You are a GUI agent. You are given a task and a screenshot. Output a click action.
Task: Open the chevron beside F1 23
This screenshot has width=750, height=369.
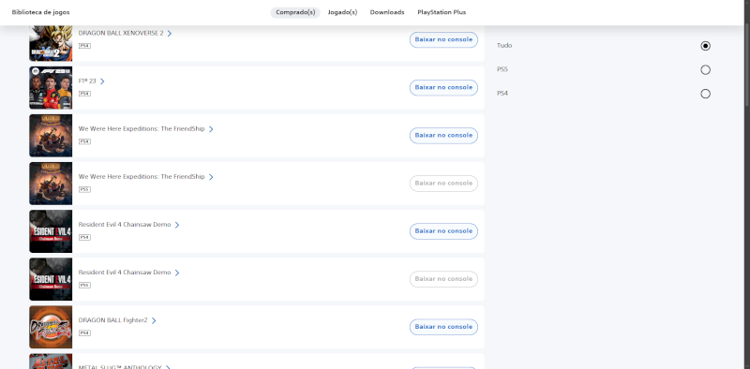pos(102,81)
